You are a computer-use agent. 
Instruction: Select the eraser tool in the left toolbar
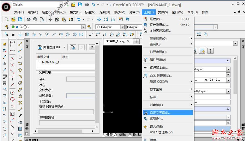4,44
